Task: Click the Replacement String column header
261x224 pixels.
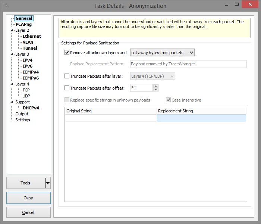Action: click(x=201, y=111)
